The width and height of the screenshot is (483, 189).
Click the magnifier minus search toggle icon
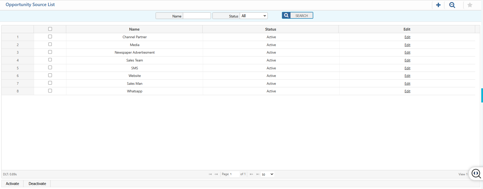pyautogui.click(x=452, y=5)
